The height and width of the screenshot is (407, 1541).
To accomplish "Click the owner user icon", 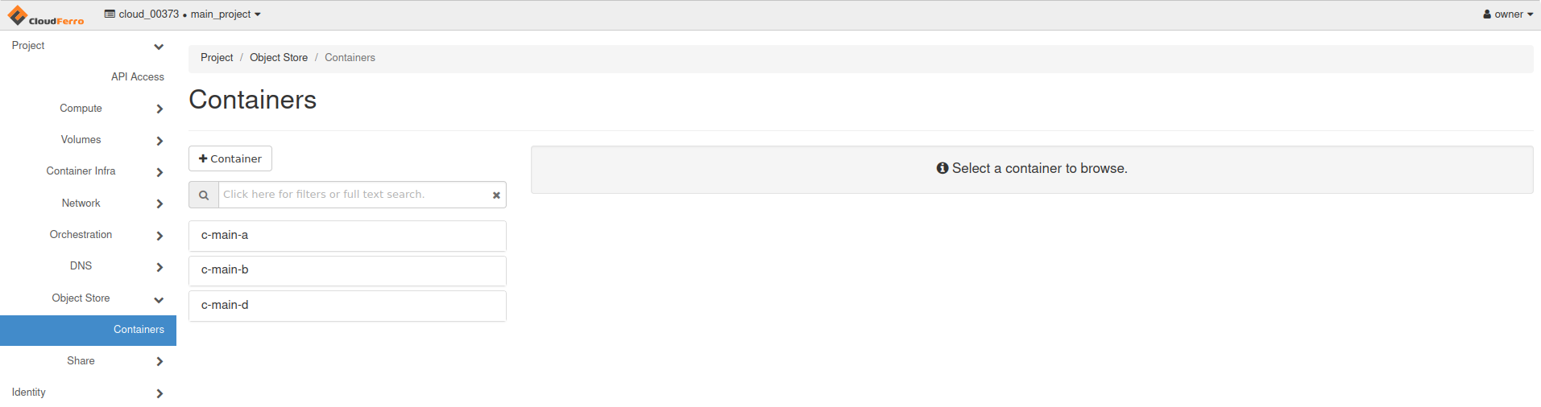I will pos(1487,14).
